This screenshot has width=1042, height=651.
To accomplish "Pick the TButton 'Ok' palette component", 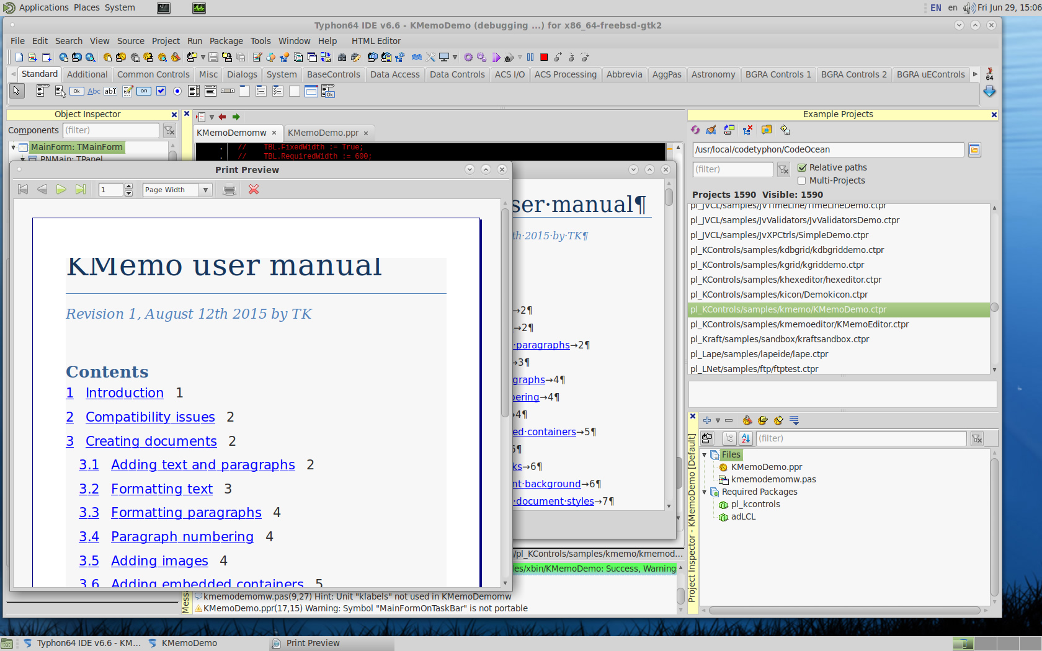I will 77,91.
